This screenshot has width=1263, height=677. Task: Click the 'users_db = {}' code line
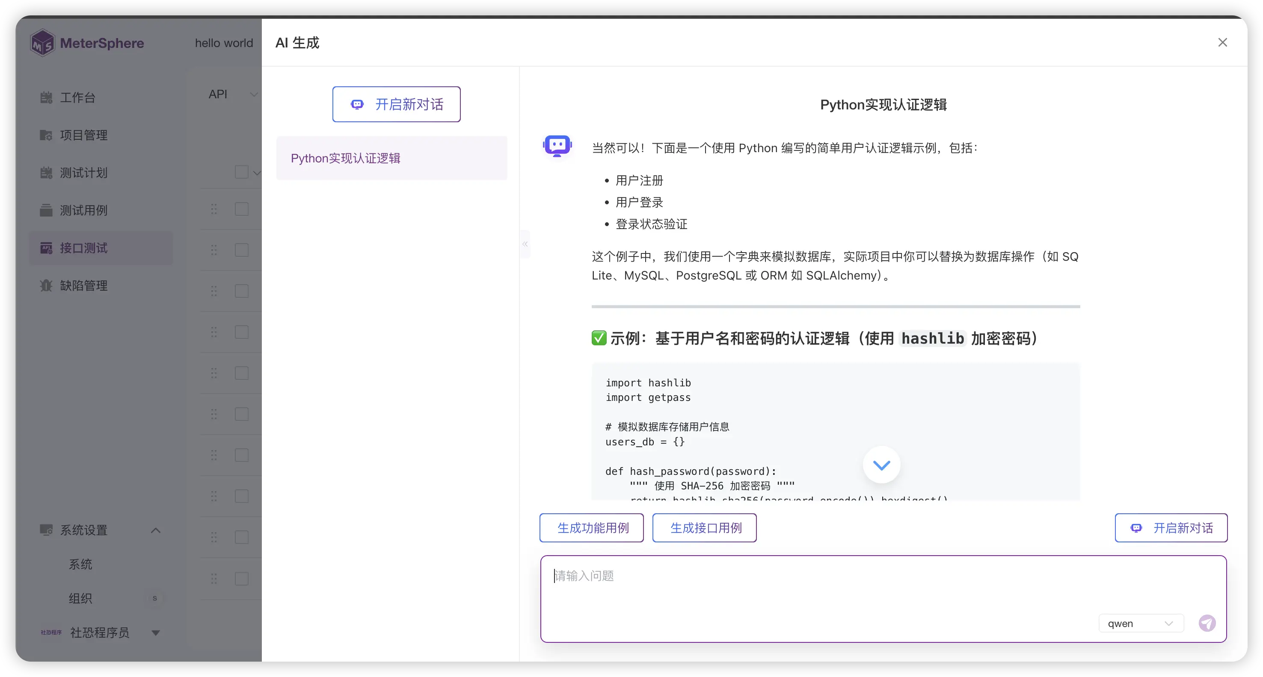click(645, 442)
